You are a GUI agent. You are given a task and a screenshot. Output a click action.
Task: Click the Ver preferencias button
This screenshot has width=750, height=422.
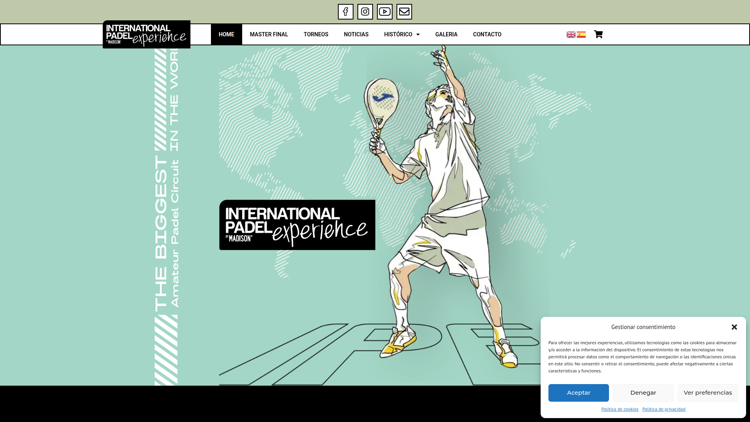coord(707,393)
